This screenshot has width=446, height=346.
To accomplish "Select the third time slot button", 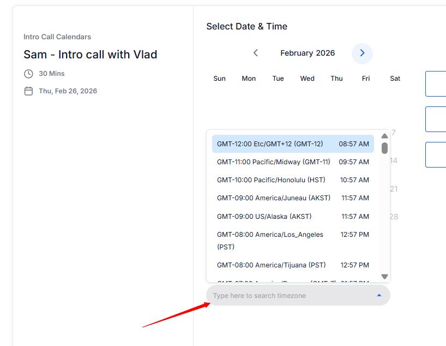I will [436, 154].
